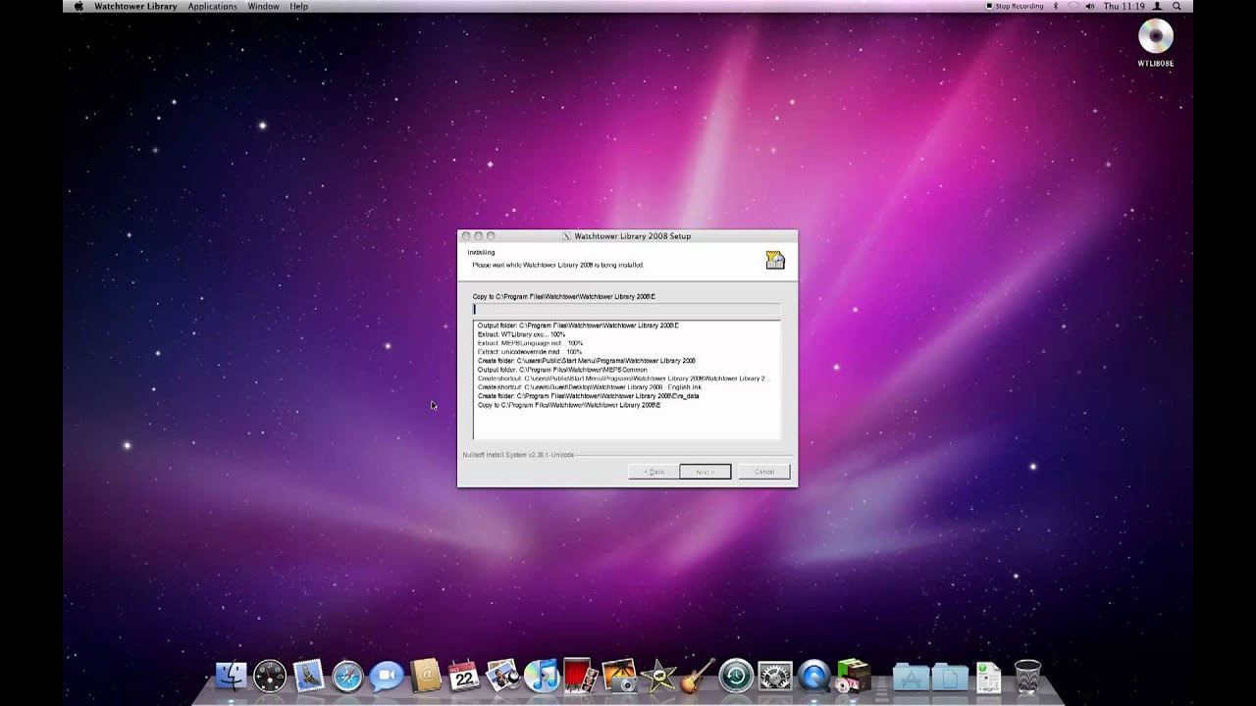Click the 'Please wait while' message text

(557, 265)
